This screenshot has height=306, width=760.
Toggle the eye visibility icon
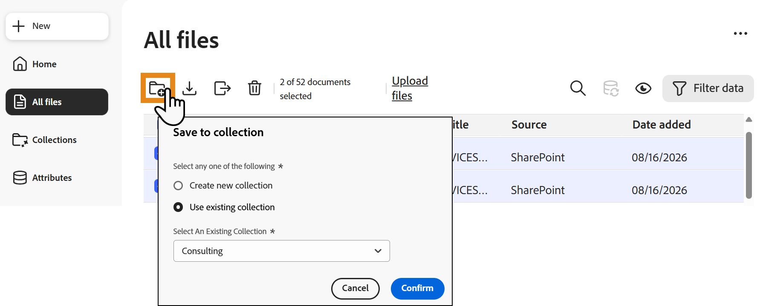click(643, 88)
